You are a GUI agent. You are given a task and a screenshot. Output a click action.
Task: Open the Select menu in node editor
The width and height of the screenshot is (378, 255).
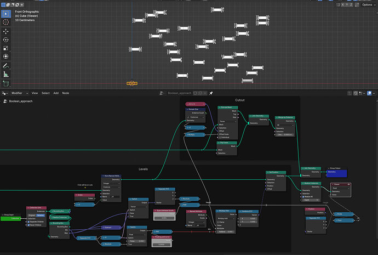coord(45,93)
